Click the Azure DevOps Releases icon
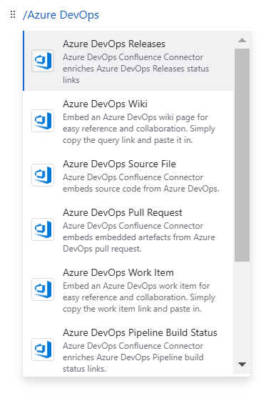 (43, 61)
